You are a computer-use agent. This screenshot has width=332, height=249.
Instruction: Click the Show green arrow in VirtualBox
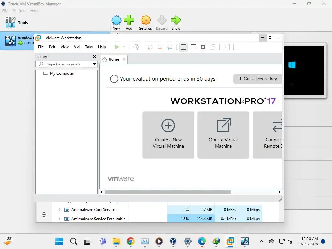[176, 22]
